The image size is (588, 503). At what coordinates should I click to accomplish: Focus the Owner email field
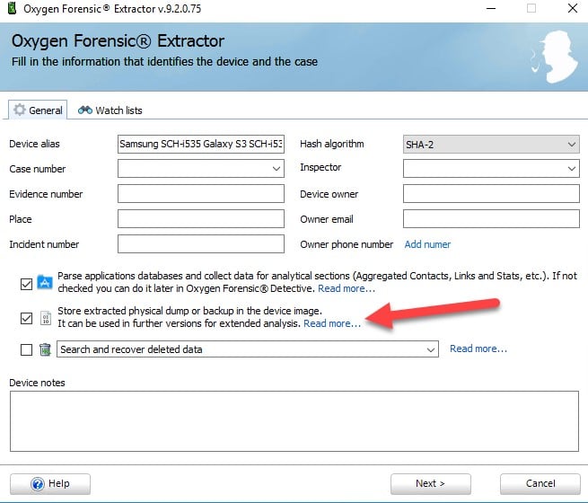click(x=491, y=218)
